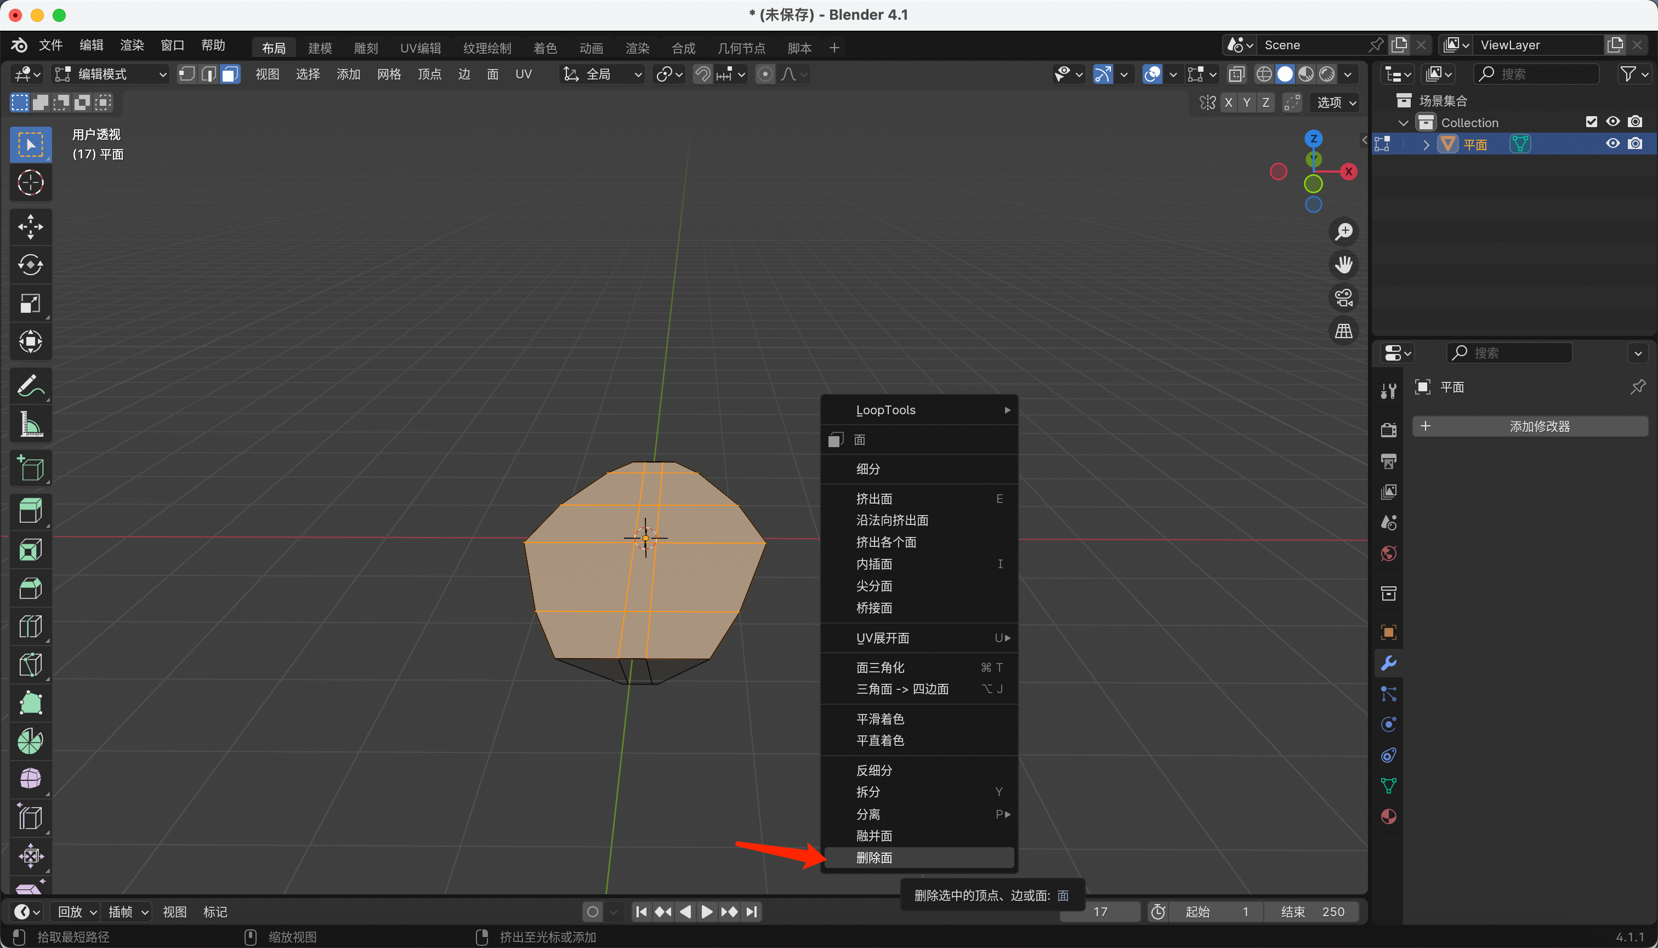Toggle the camera view button
The height and width of the screenshot is (948, 1658).
pyautogui.click(x=1343, y=298)
